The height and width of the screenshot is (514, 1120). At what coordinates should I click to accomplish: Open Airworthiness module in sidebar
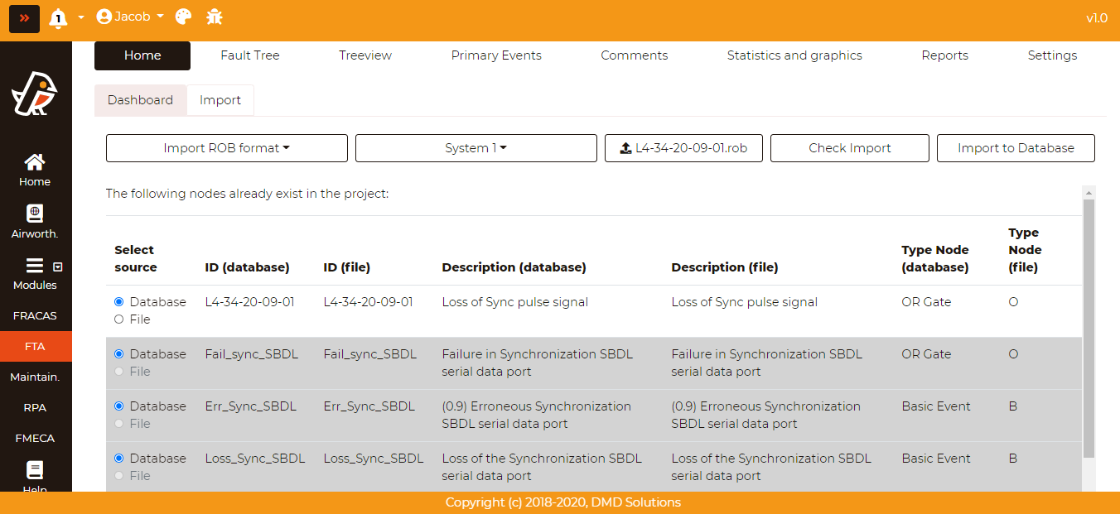point(35,222)
